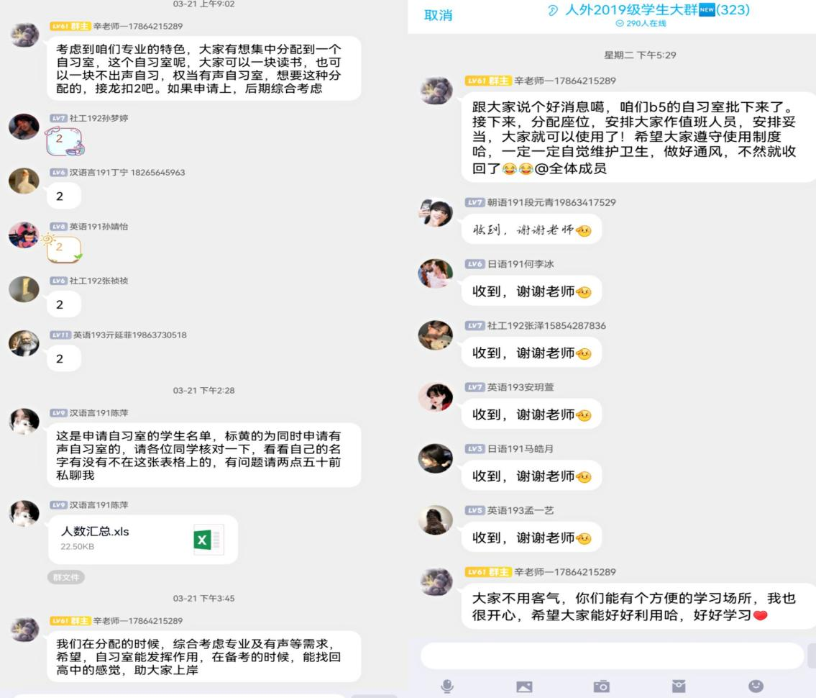View the 290人在线 online members label

641,24
